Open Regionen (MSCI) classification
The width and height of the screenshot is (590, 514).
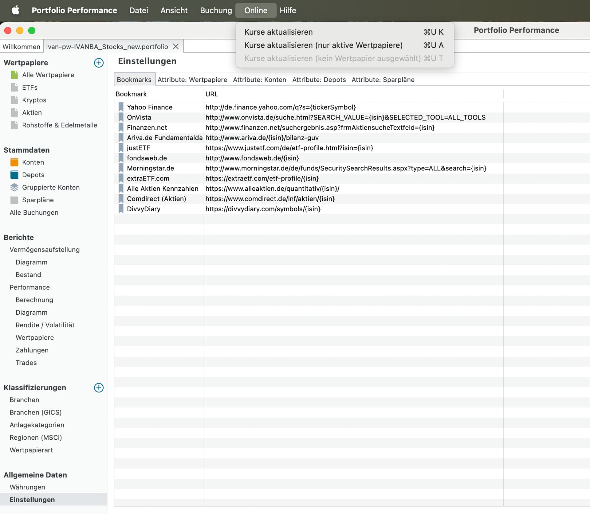pyautogui.click(x=36, y=438)
